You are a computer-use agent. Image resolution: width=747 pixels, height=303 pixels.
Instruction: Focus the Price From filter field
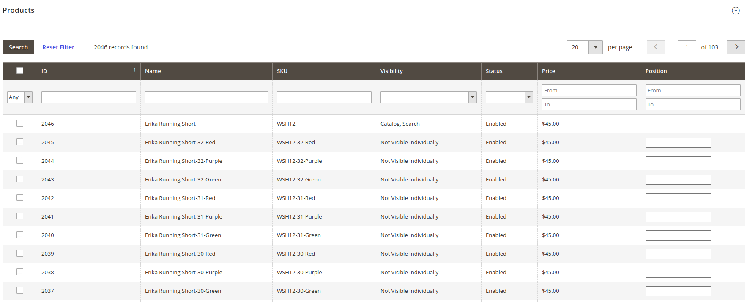click(x=588, y=90)
